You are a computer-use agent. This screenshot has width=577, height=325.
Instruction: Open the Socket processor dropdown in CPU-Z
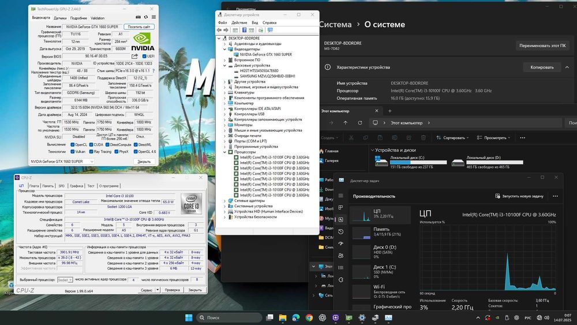pyautogui.click(x=65, y=280)
